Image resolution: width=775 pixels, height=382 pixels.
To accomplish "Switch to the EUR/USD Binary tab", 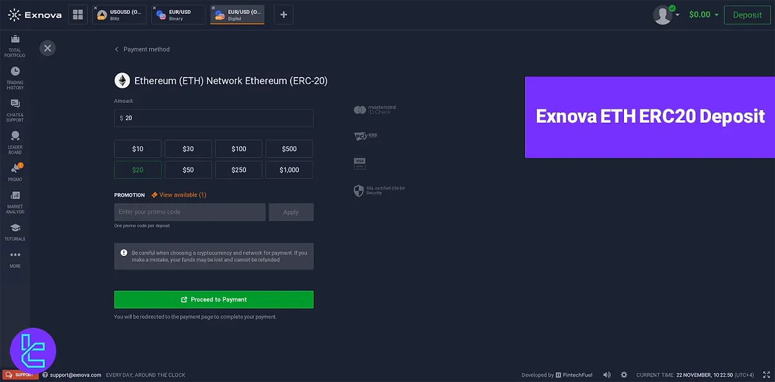I will point(178,14).
